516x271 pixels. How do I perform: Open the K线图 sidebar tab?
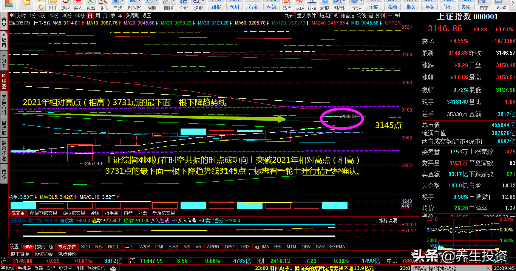coord(4,81)
